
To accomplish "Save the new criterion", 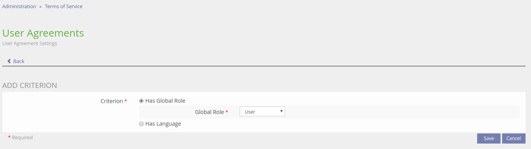I will pos(489,138).
